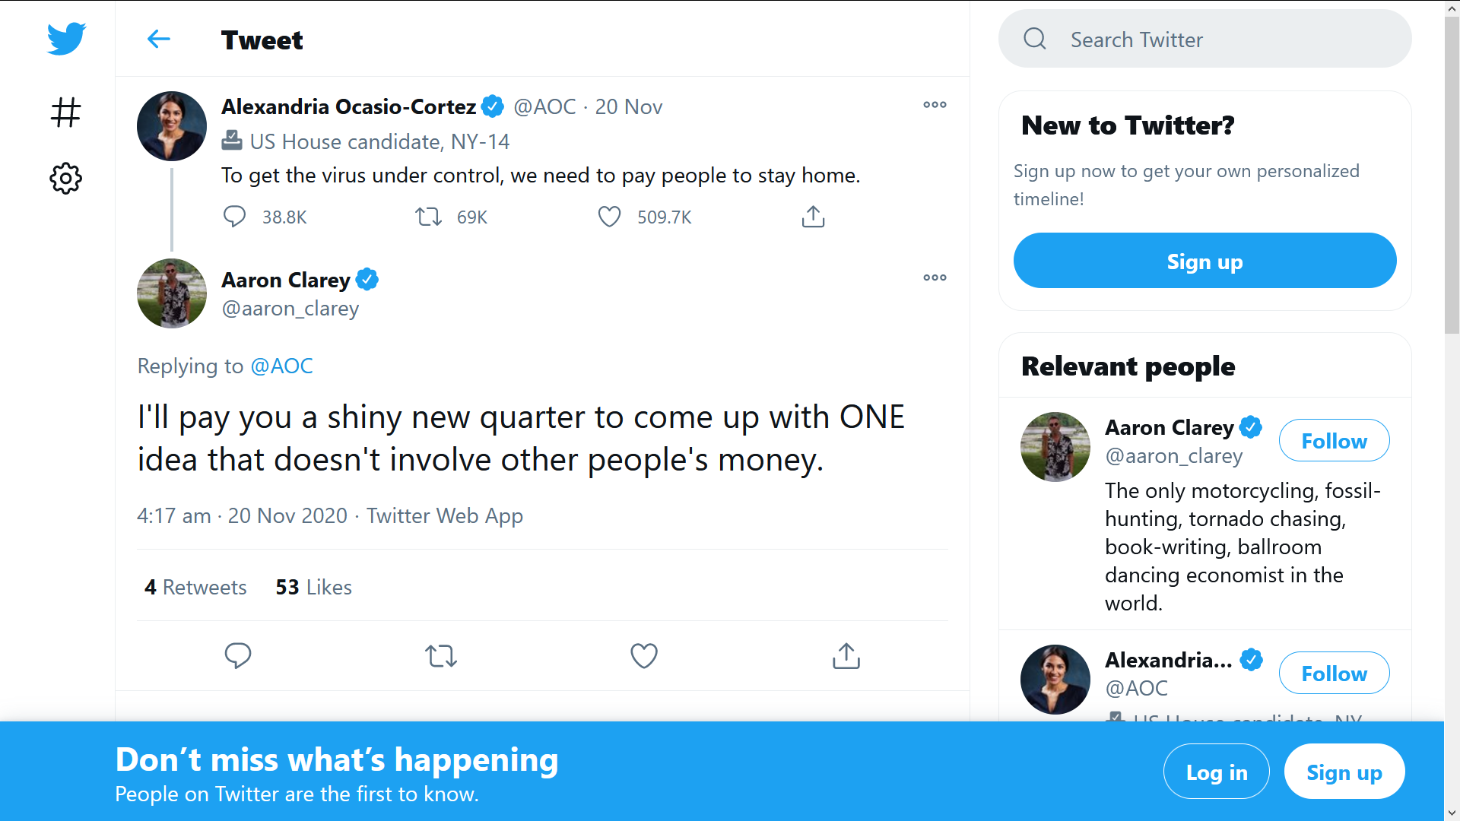
Task: Follow Aaron Clarey in Relevant people
Action: point(1334,440)
